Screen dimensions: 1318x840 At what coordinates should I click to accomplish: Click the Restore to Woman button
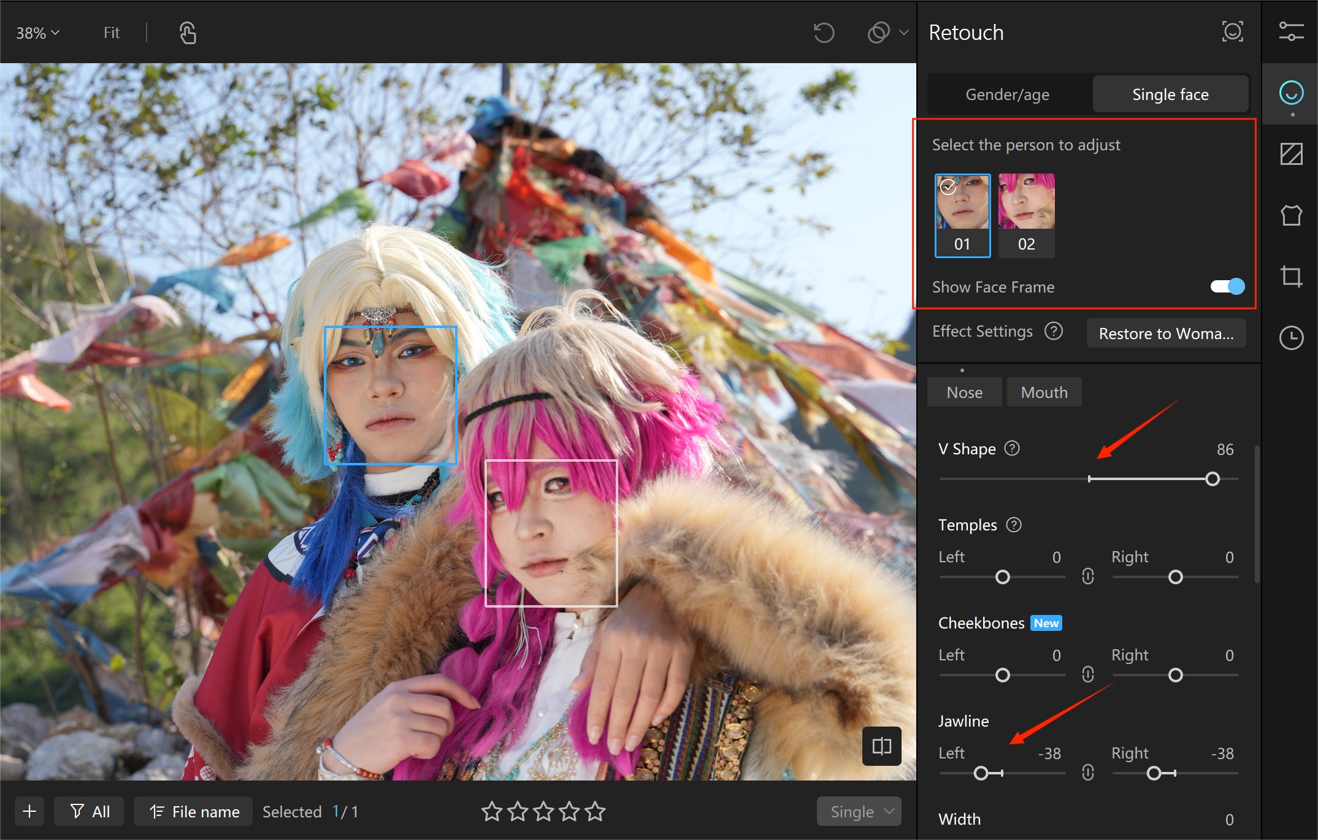1165,334
